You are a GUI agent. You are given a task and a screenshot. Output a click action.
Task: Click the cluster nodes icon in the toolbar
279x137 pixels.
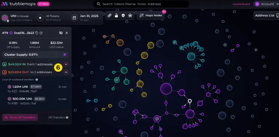click(x=130, y=15)
